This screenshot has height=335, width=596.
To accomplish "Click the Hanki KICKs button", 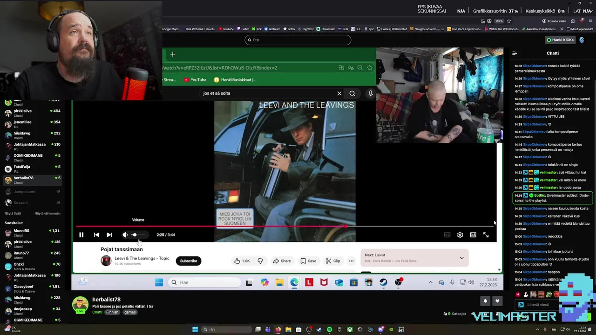I will (x=560, y=40).
